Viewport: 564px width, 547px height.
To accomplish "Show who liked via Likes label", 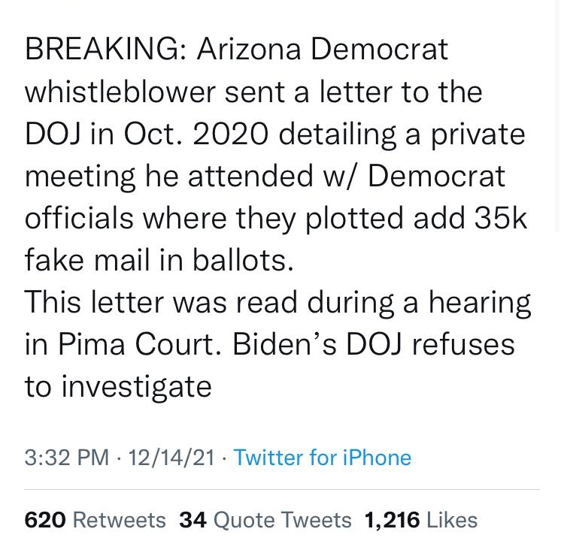I will coord(451,520).
